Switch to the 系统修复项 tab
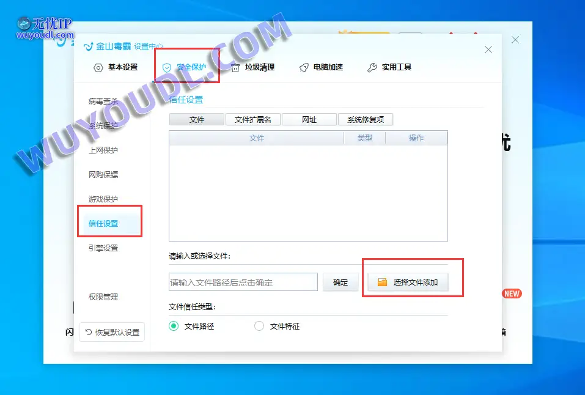The height and width of the screenshot is (395, 585). [x=366, y=120]
